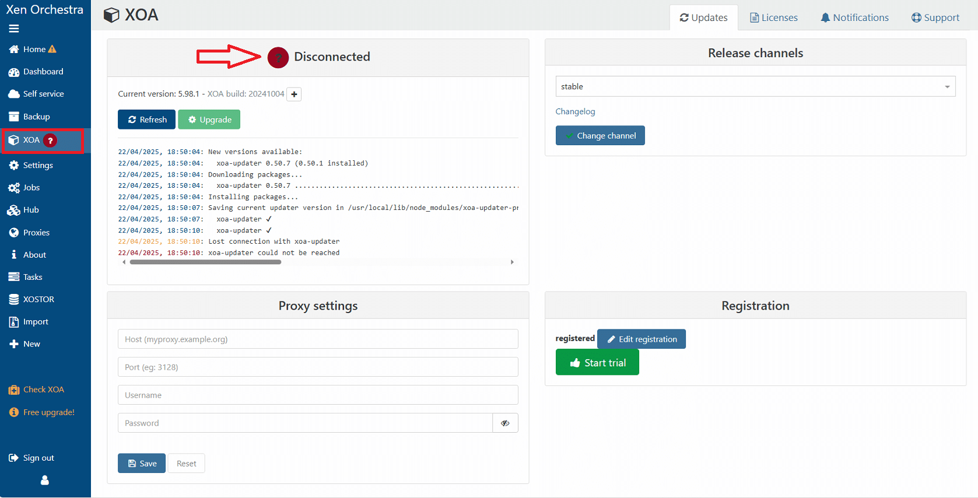
Task: Focus proxy Host input field
Action: pyautogui.click(x=318, y=339)
